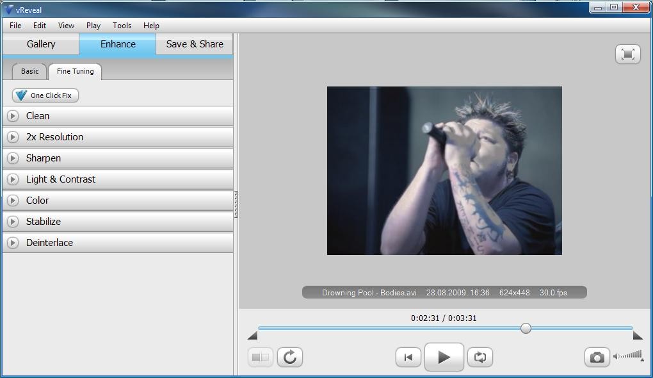
Task: Click the timeline scrubber handle
Action: click(x=526, y=329)
